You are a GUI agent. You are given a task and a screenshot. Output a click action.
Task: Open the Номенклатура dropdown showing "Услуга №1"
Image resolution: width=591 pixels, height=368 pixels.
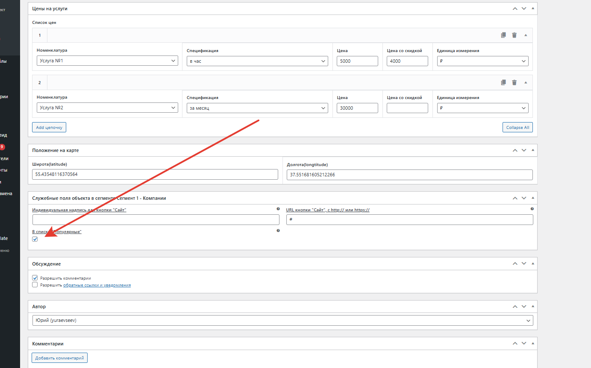coord(107,61)
